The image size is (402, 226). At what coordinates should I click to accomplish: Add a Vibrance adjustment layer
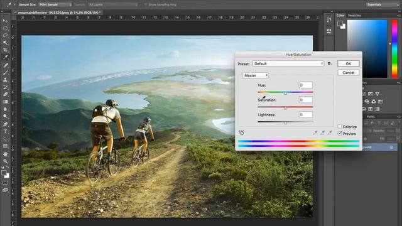click(x=378, y=94)
